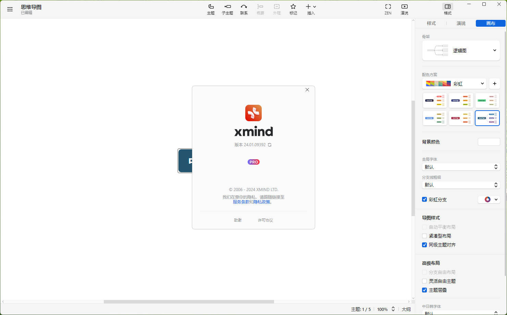Switch to the 样式 tab
This screenshot has height=315, width=507.
coord(431,23)
